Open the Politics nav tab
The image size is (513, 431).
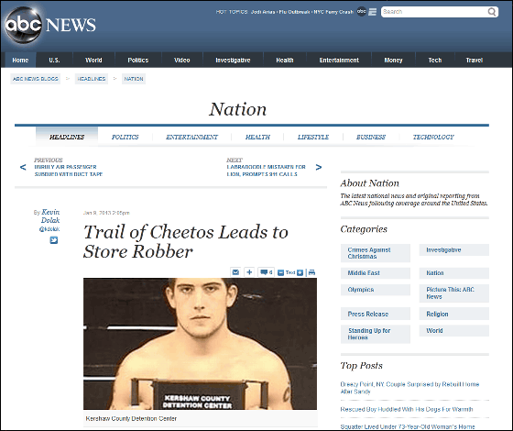138,61
